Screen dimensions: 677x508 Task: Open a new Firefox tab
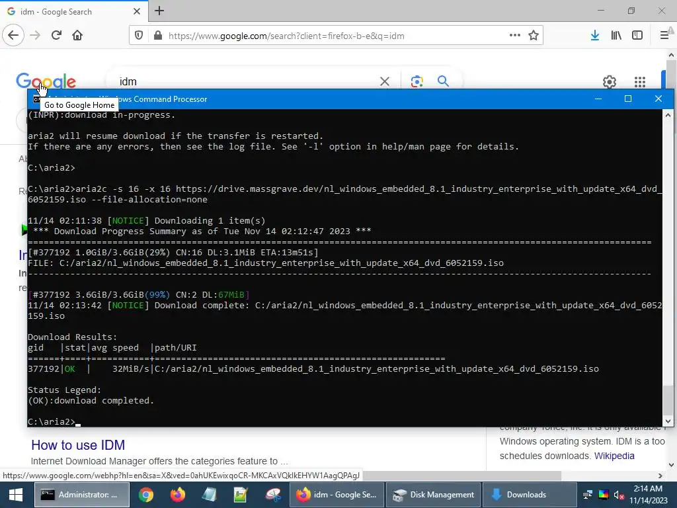coord(159,11)
